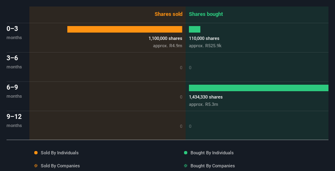Screen dimensions: 335x171
Task: Click the striped Sold By Companies legend icon
Action: [36, 166]
